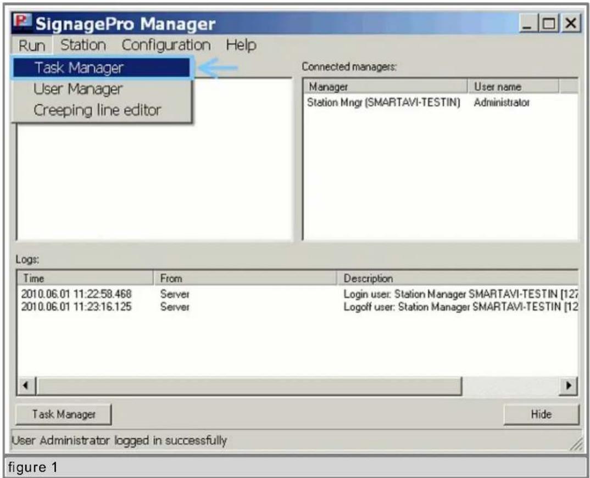Image resolution: width=590 pixels, height=478 pixels.
Task: Close the SignagePro Manager window
Action: pyautogui.click(x=570, y=24)
